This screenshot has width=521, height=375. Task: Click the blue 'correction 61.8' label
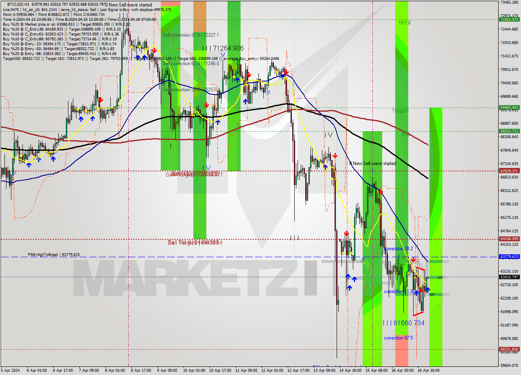[398, 291]
